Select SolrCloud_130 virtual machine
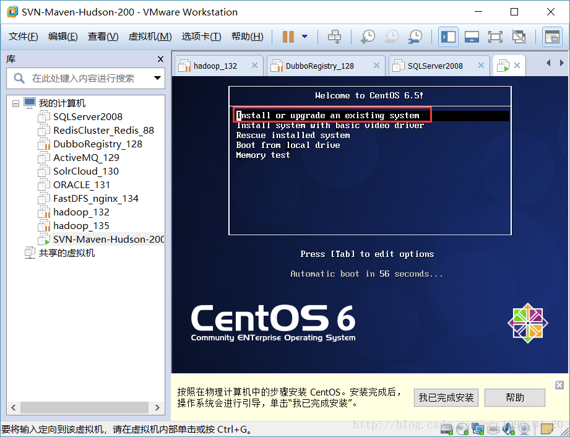This screenshot has height=437, width=570. pyautogui.click(x=86, y=171)
